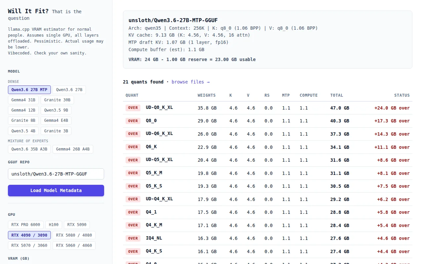Choose the Granite 3B model
The width and height of the screenshot is (423, 264).
[56, 131]
